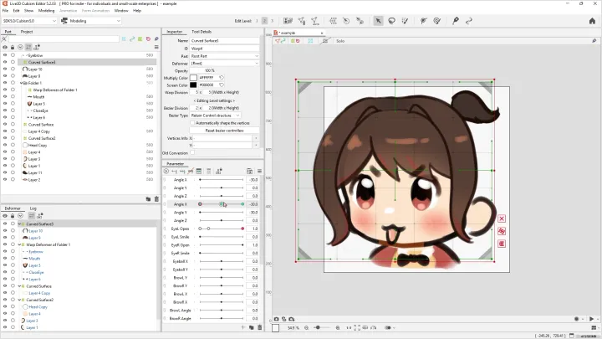Open the File menu

[x=5, y=11]
